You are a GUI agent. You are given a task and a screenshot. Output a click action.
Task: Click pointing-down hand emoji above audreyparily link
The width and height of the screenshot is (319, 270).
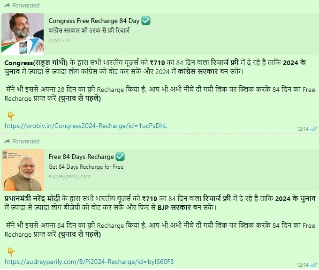11,252
